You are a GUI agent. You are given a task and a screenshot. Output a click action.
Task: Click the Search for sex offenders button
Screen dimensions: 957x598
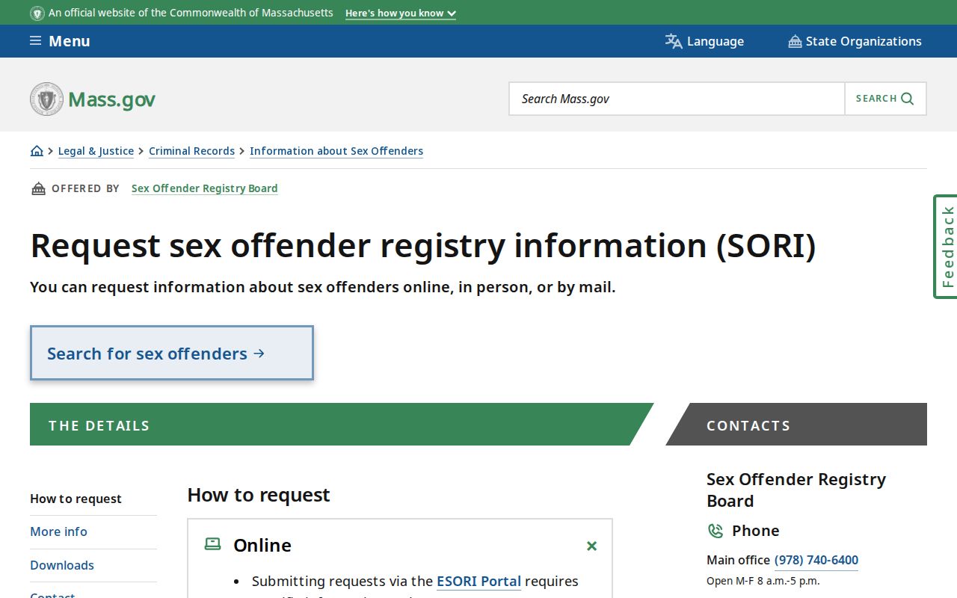[171, 353]
